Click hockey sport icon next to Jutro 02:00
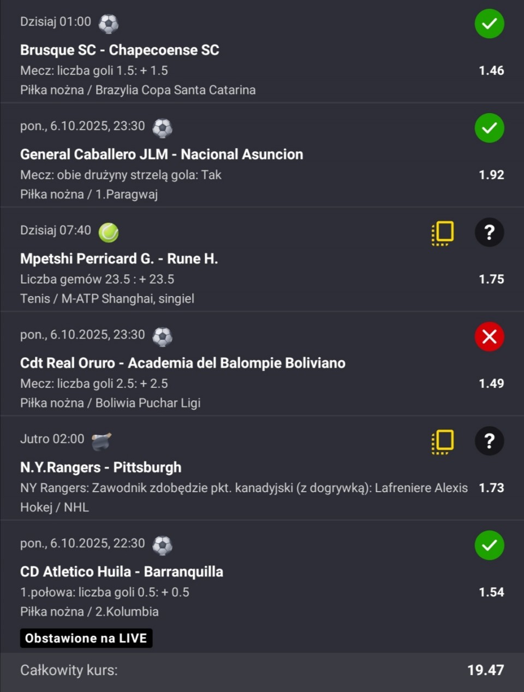This screenshot has height=692, width=524. click(102, 441)
